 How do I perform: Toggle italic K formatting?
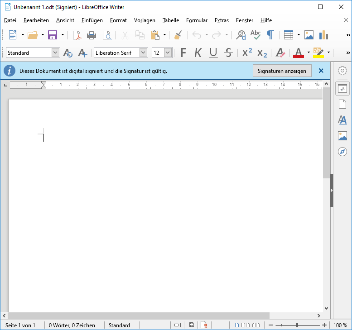198,53
